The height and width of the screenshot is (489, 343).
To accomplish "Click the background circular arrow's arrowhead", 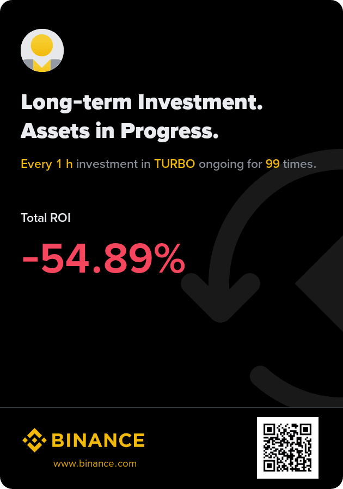I will coord(220,297).
